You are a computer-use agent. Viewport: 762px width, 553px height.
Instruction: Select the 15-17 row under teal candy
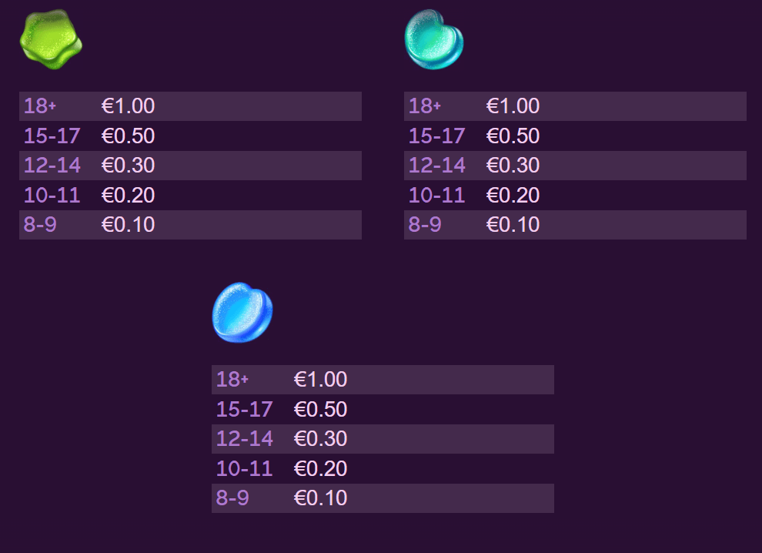576,136
